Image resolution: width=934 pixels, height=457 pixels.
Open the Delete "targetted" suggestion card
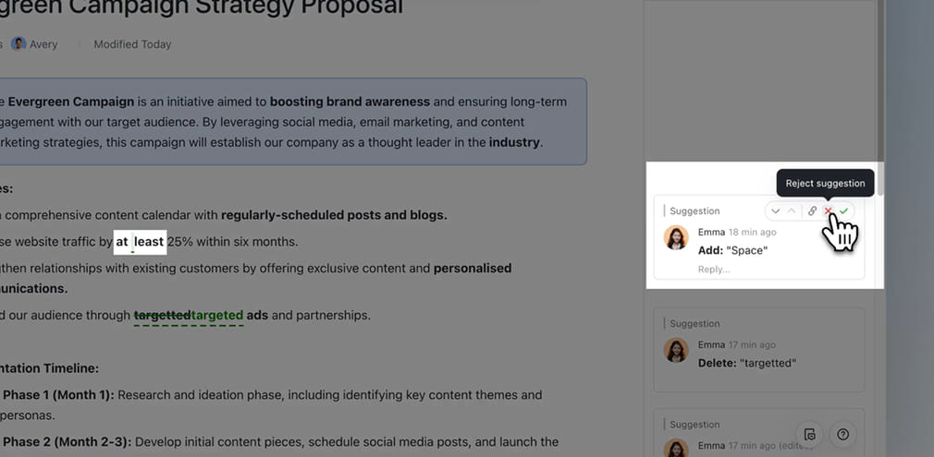click(x=758, y=349)
